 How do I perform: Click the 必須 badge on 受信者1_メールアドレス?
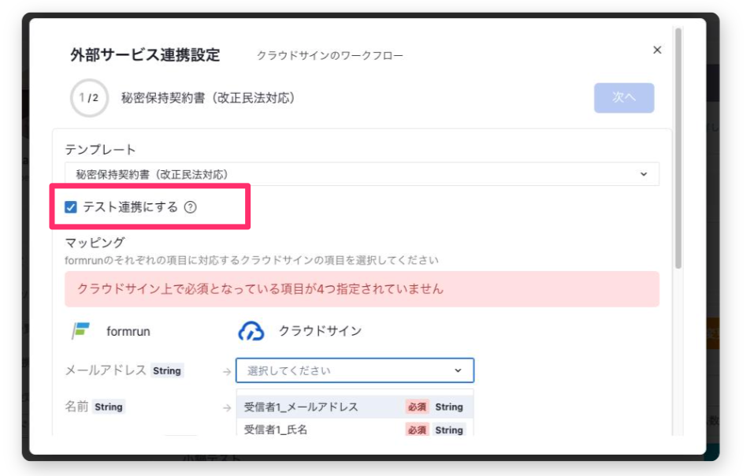[x=417, y=407]
